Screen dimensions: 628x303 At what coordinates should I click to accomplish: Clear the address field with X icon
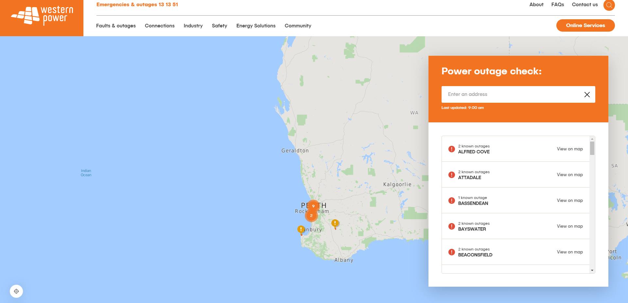587,95
